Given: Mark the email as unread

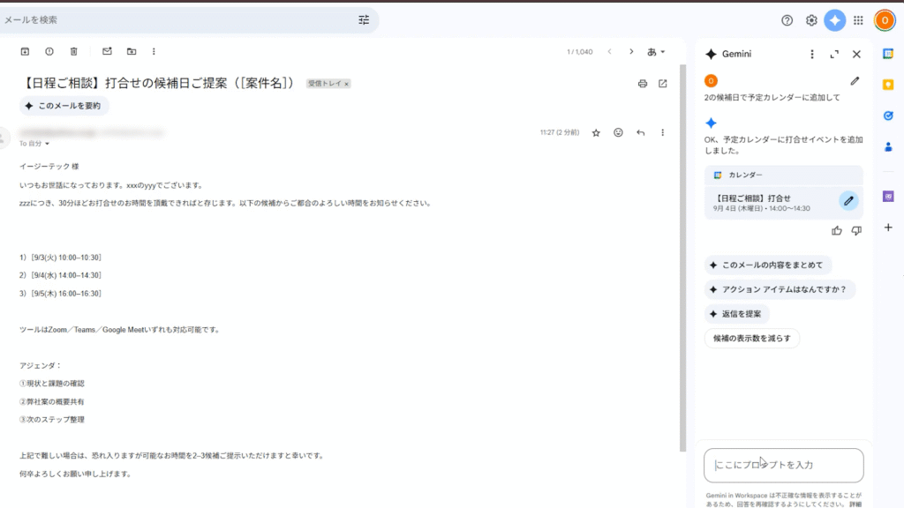Looking at the screenshot, I should click(107, 51).
